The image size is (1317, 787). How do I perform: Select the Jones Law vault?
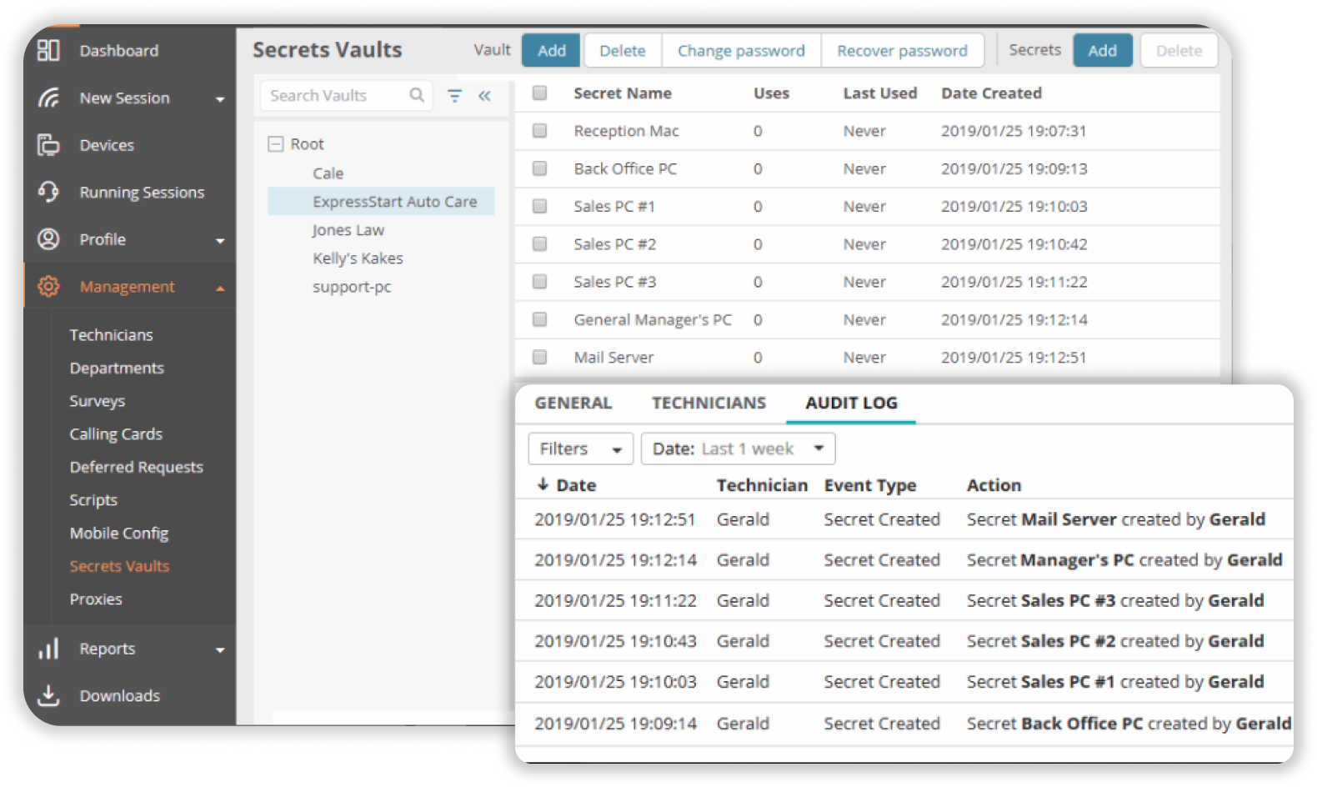click(348, 230)
